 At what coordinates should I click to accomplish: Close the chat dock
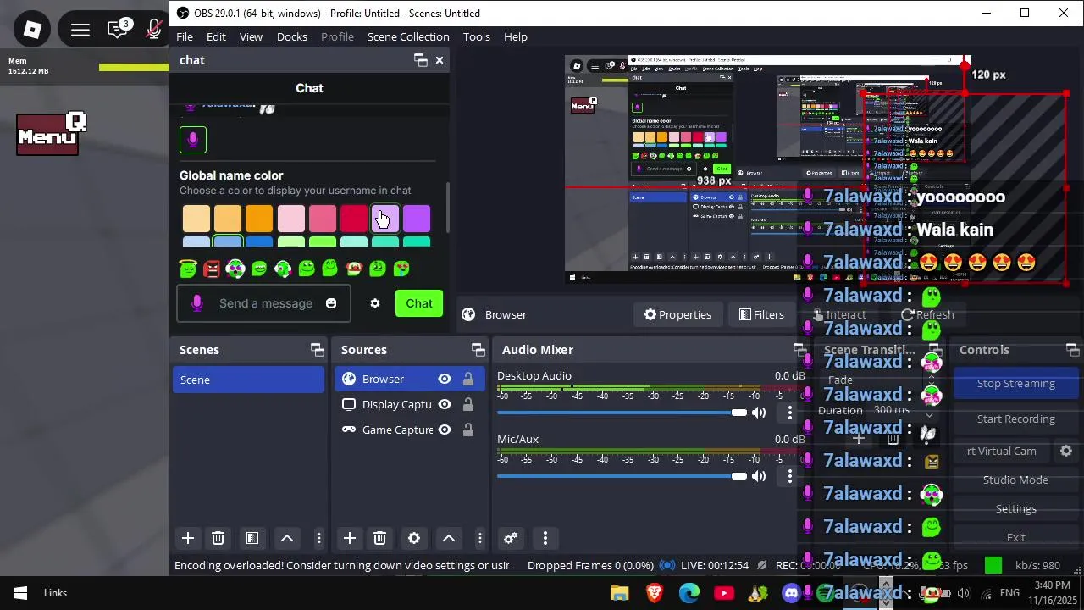pos(440,59)
